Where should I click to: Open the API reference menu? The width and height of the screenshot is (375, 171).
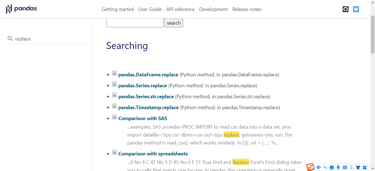pyautogui.click(x=180, y=9)
